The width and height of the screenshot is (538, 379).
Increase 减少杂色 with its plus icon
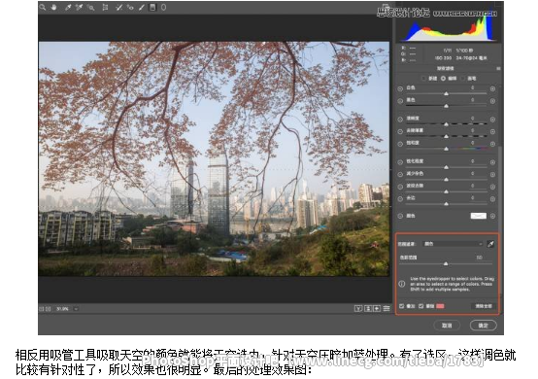point(492,175)
